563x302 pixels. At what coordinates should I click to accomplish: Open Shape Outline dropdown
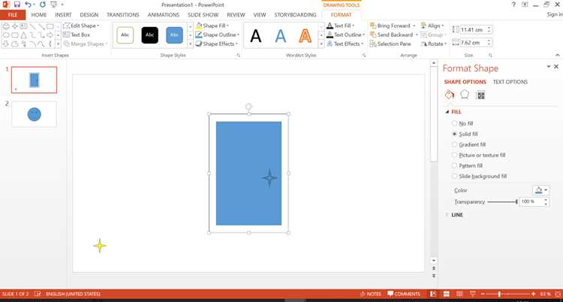pos(217,35)
